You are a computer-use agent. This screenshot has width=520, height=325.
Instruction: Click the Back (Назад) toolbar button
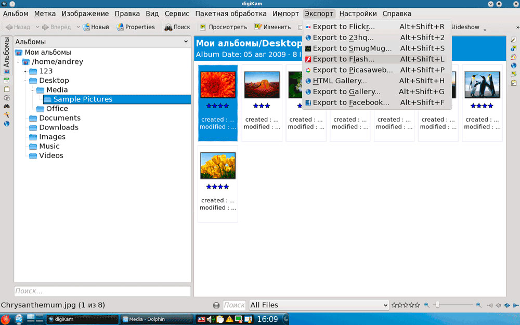click(18, 27)
